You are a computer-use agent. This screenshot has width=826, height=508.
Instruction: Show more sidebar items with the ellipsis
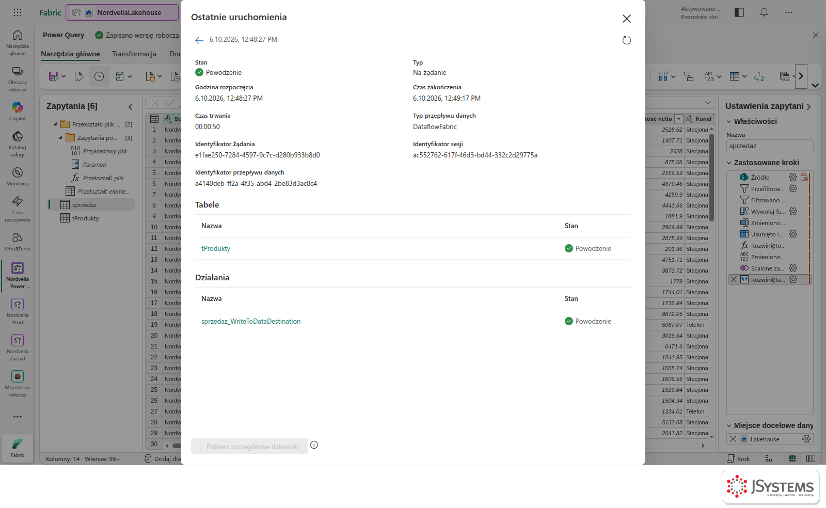coord(18,417)
